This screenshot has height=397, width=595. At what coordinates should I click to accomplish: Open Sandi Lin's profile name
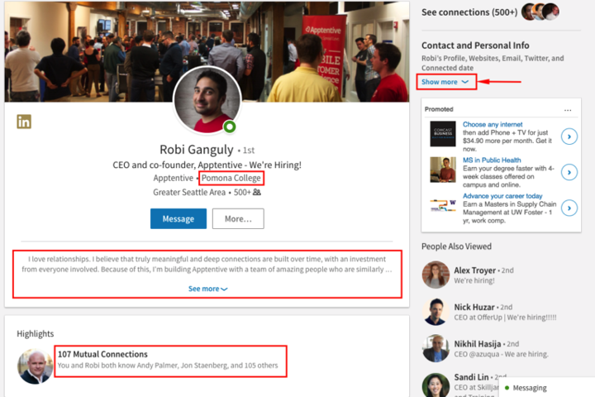point(471,377)
